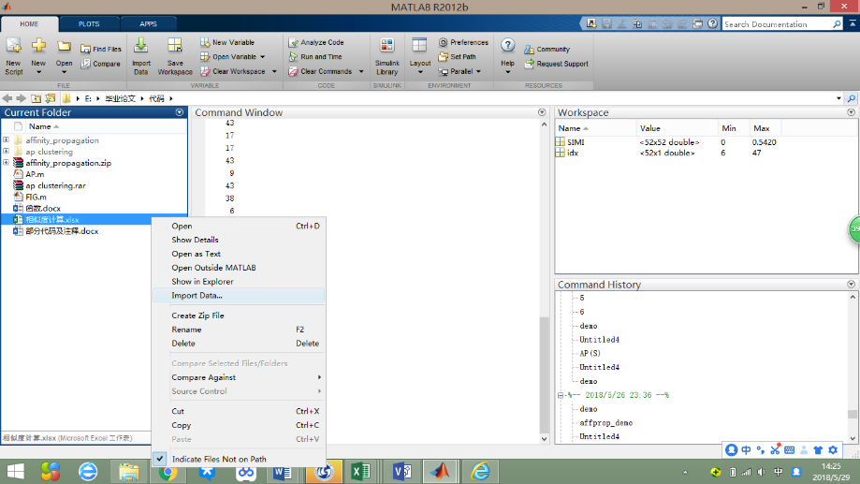Toggle Indicate Files Not on Path
The height and width of the screenshot is (484, 860).
click(219, 460)
